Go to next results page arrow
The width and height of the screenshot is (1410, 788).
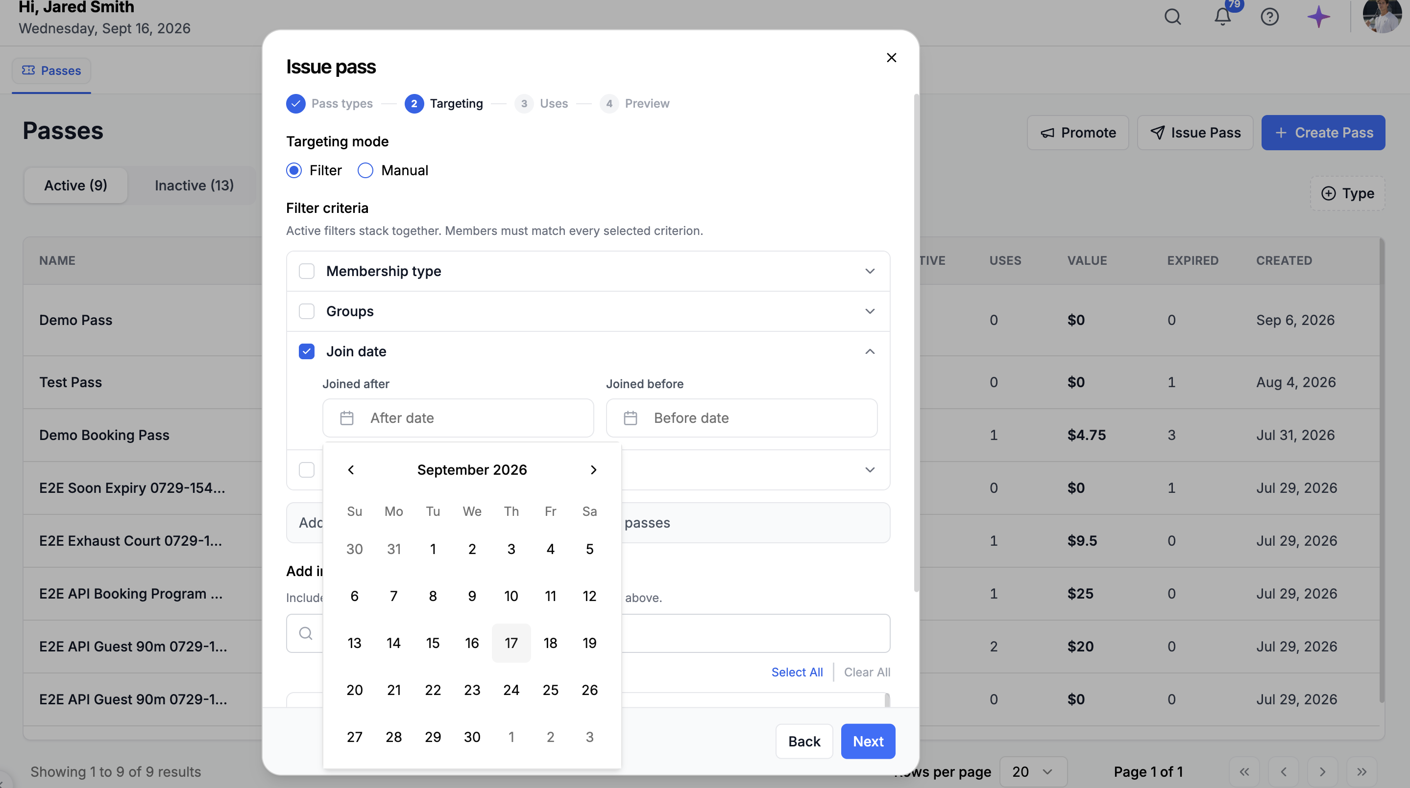(1322, 771)
